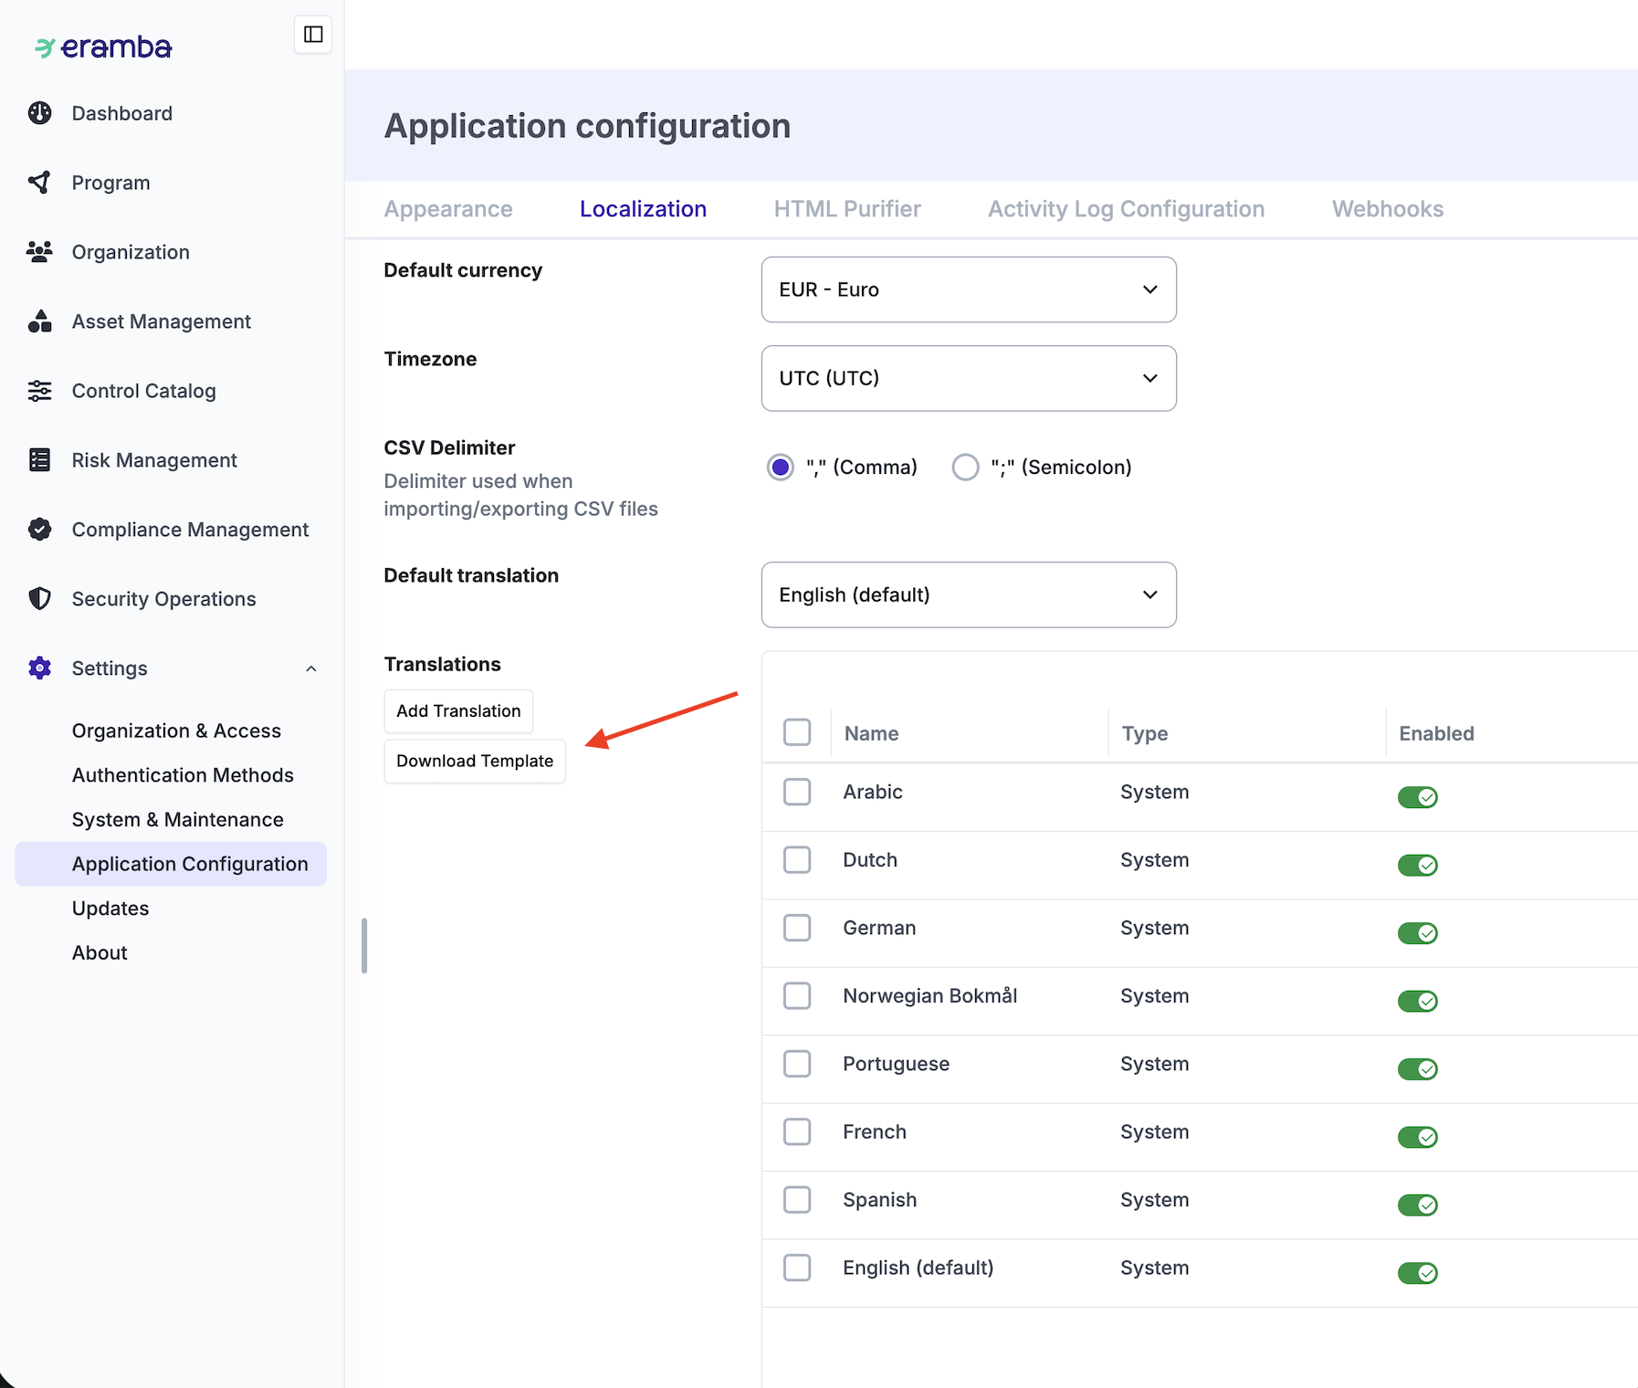Switch to the Appearance tab
The height and width of the screenshot is (1388, 1638).
point(448,209)
